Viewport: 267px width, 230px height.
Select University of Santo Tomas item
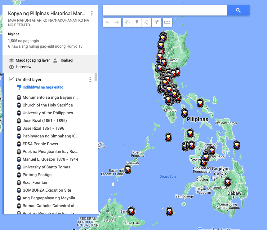tap(47, 167)
